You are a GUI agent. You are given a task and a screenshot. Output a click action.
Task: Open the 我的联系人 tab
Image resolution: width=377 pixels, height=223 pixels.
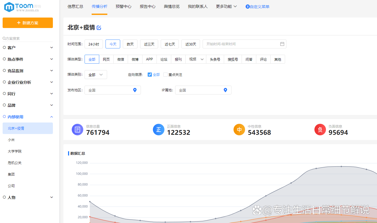(x=198, y=7)
